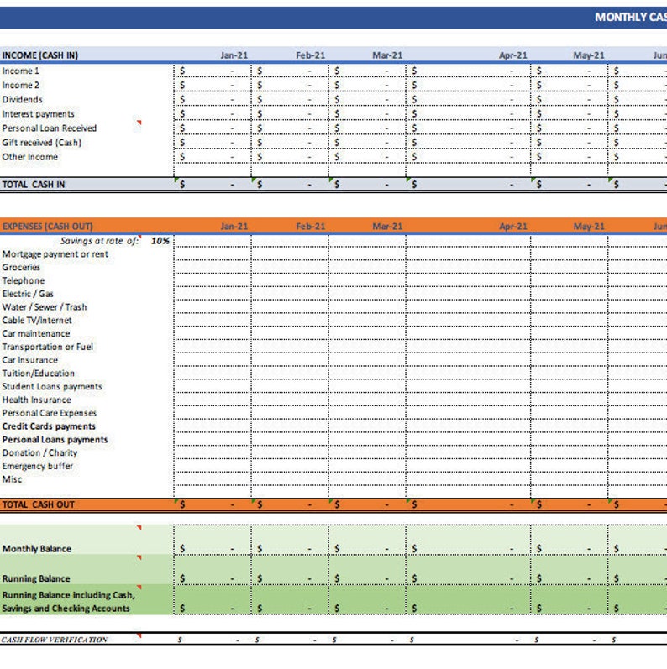The image size is (667, 669).
Task: Select the Running Balance cell for Mar-21
Action: coord(367,570)
